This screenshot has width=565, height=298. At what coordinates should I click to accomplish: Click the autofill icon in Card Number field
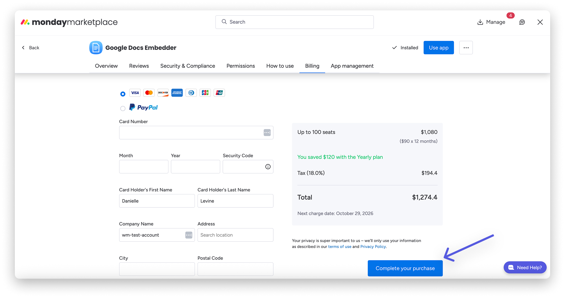(x=267, y=133)
